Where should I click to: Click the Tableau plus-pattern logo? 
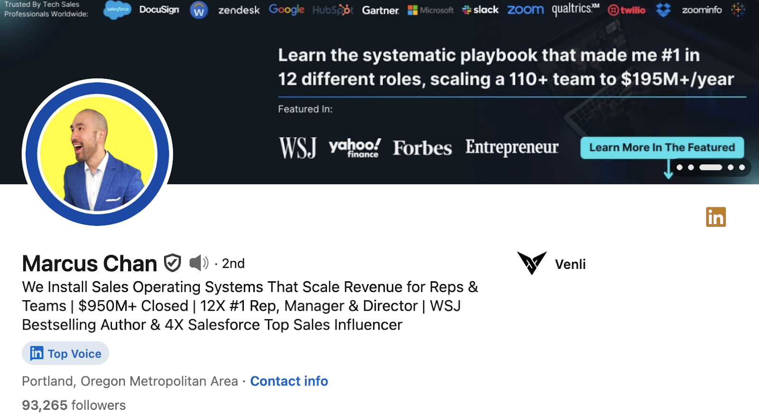coord(738,9)
